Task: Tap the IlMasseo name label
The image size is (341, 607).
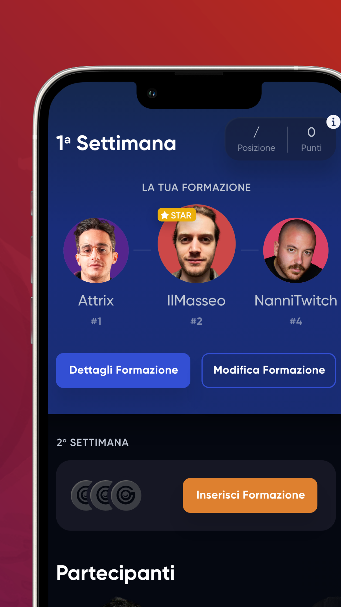Action: click(x=196, y=300)
